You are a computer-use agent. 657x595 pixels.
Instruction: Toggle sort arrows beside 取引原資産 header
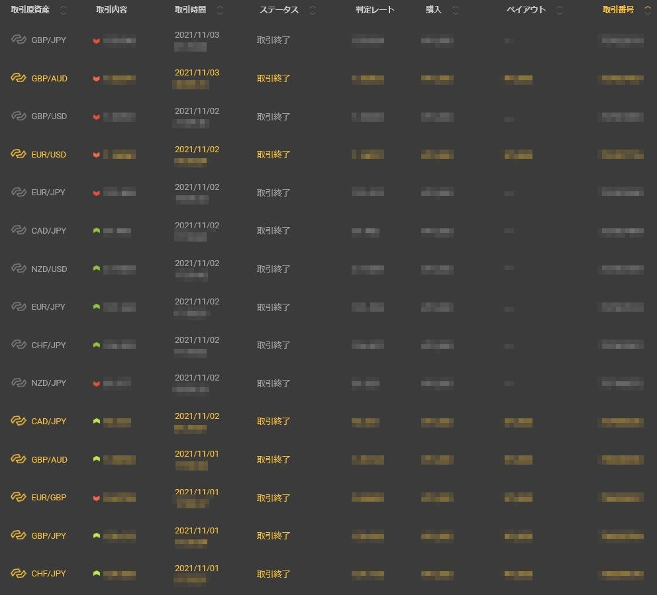pyautogui.click(x=64, y=10)
